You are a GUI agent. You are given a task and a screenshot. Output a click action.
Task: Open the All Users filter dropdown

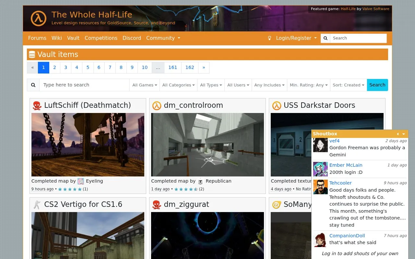pos(238,85)
